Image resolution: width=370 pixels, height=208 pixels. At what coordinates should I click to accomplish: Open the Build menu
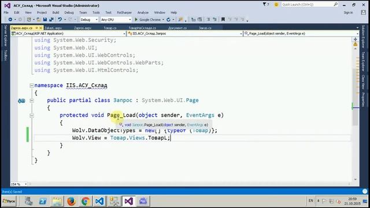click(x=55, y=13)
